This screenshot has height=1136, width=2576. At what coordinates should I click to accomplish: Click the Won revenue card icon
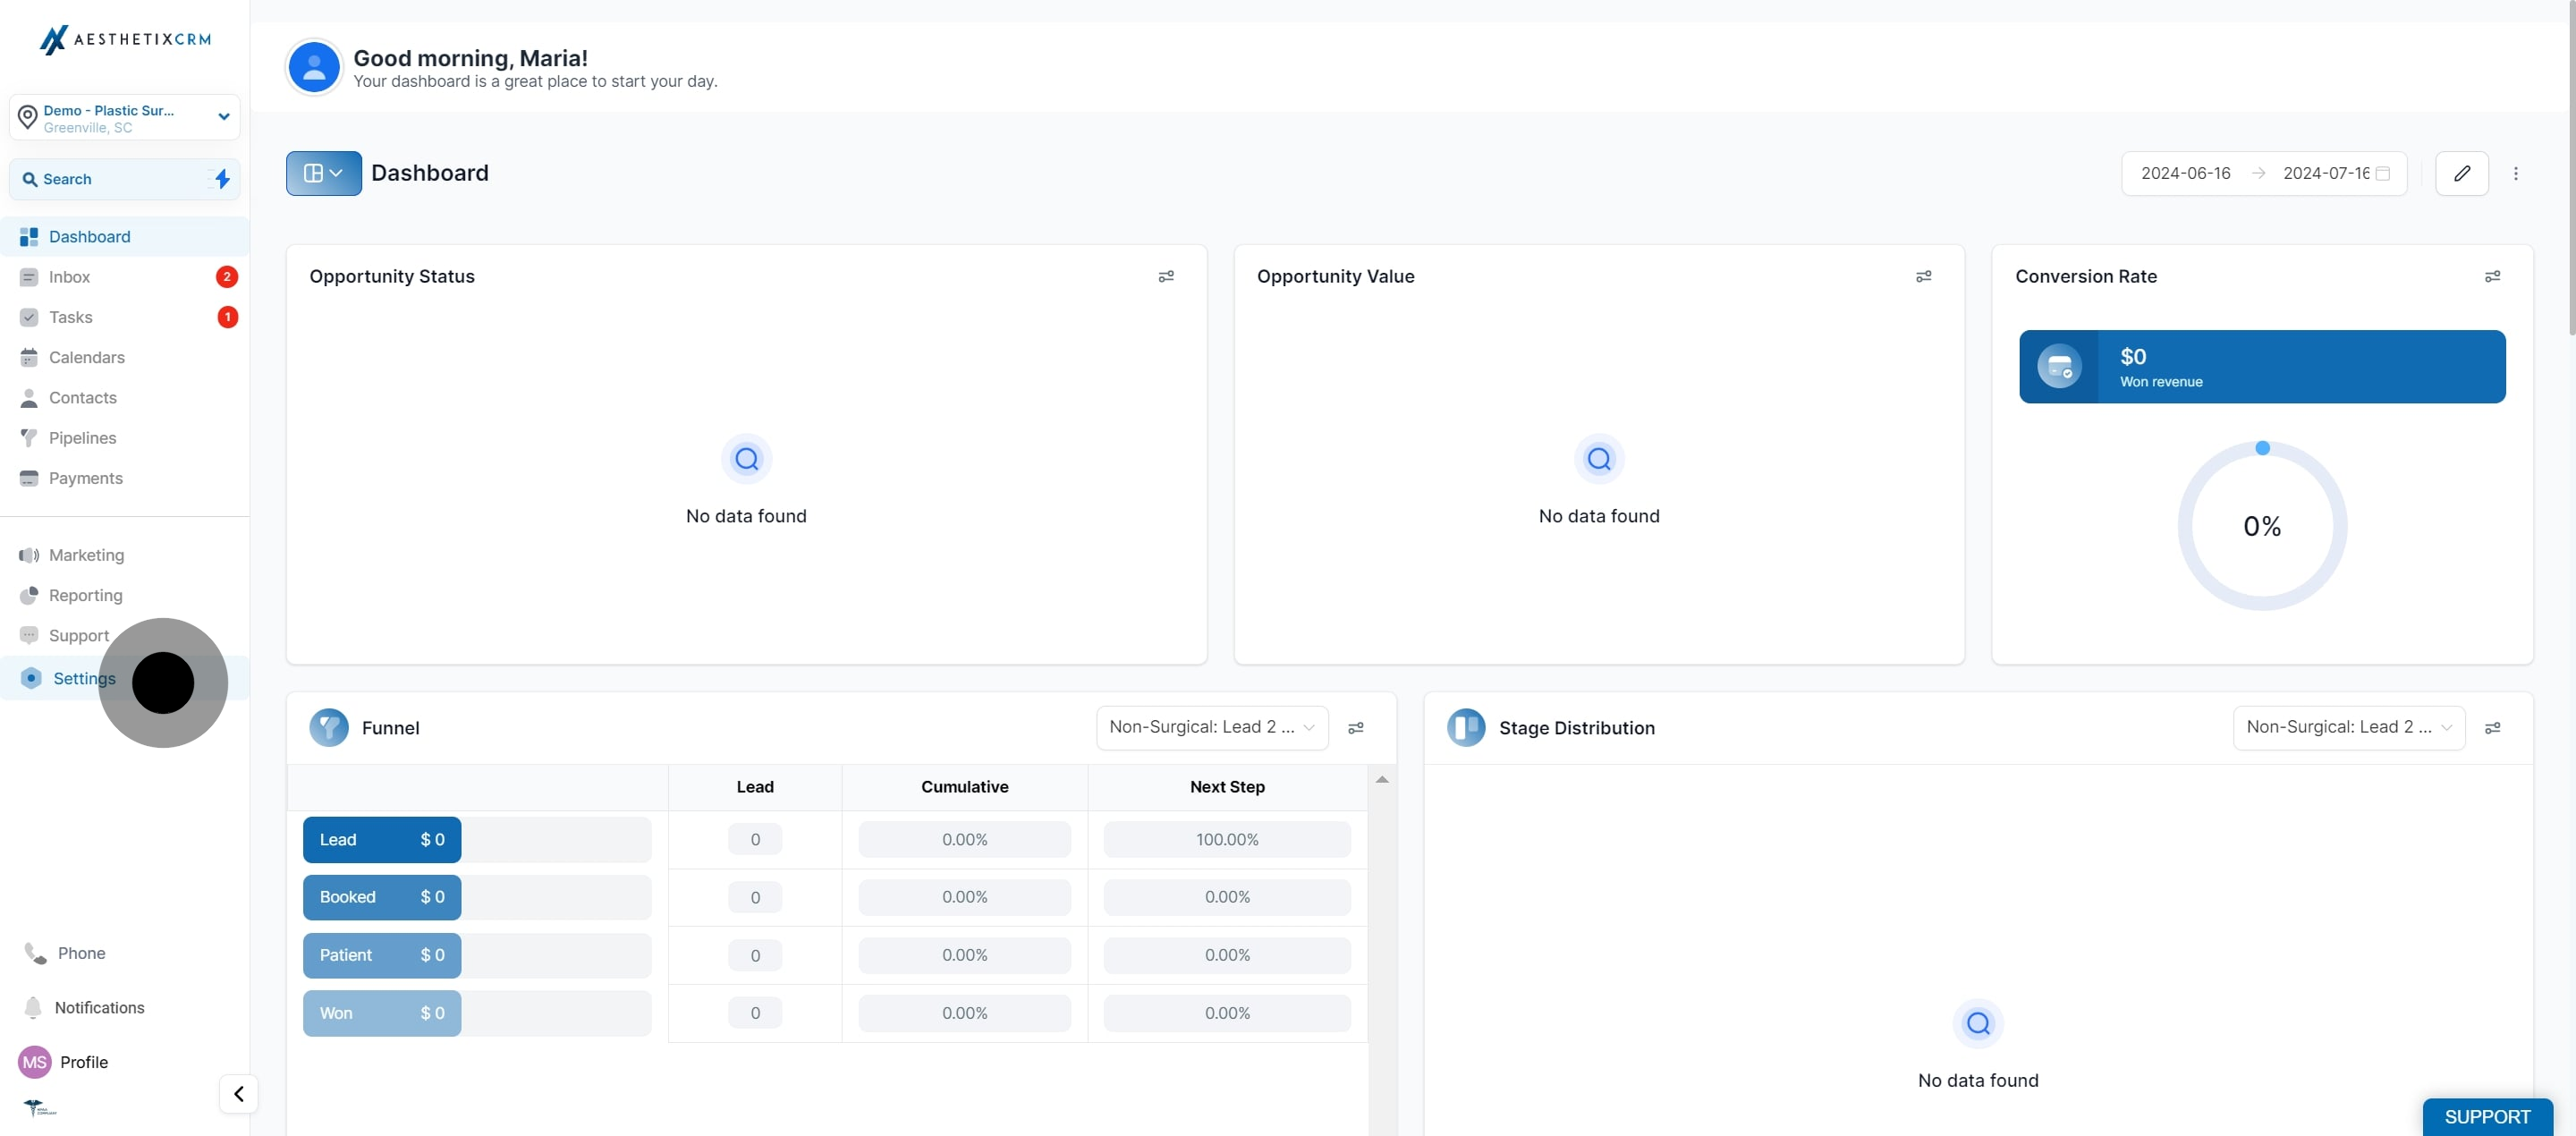coord(2059,367)
